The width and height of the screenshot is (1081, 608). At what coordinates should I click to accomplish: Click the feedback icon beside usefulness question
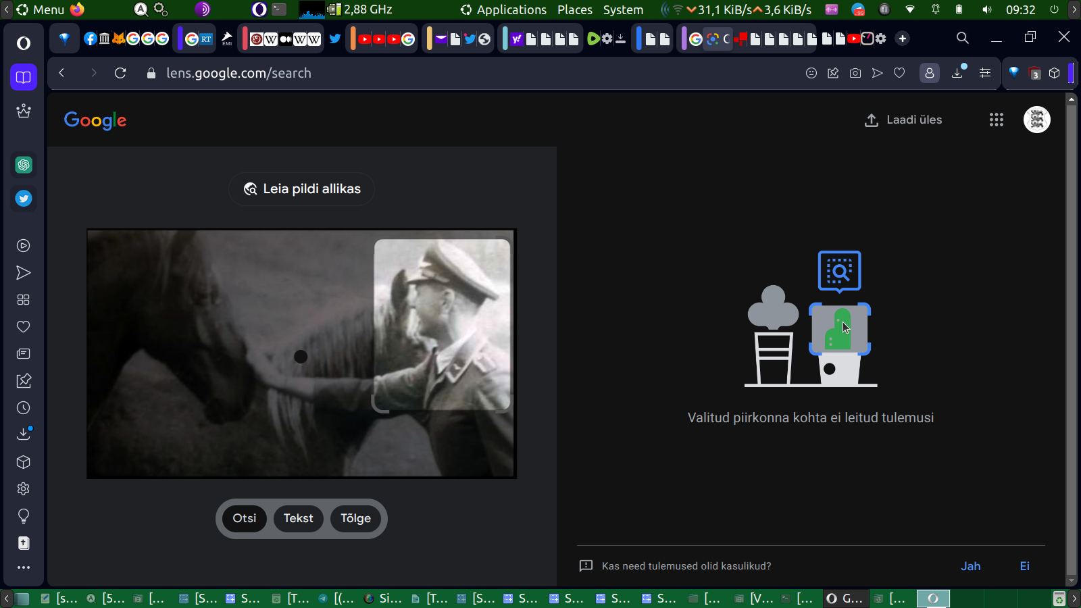tap(586, 566)
